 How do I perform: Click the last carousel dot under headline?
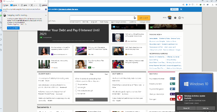tap(93, 41)
